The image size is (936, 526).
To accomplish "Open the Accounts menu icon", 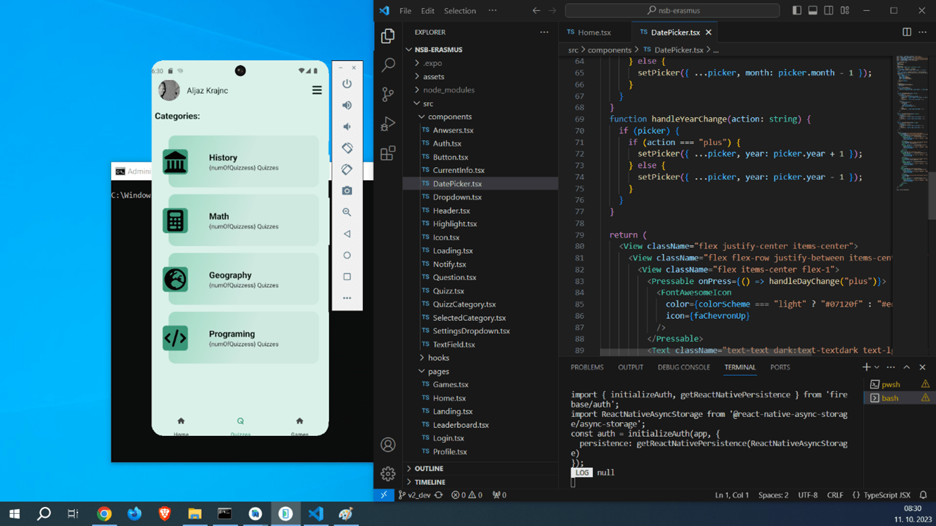I will (x=388, y=445).
